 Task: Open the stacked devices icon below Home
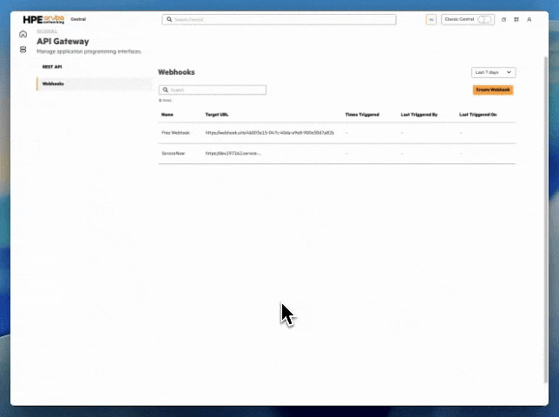(x=23, y=50)
